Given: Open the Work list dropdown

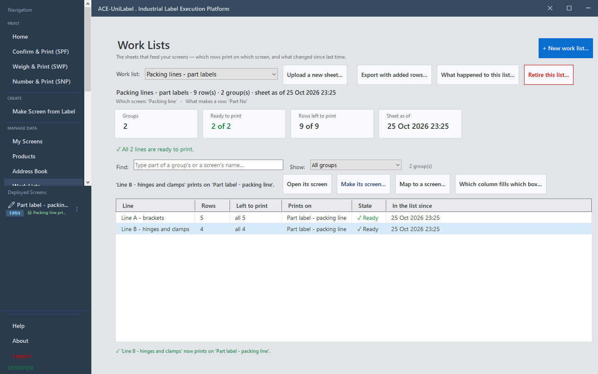Looking at the screenshot, I should pyautogui.click(x=211, y=74).
